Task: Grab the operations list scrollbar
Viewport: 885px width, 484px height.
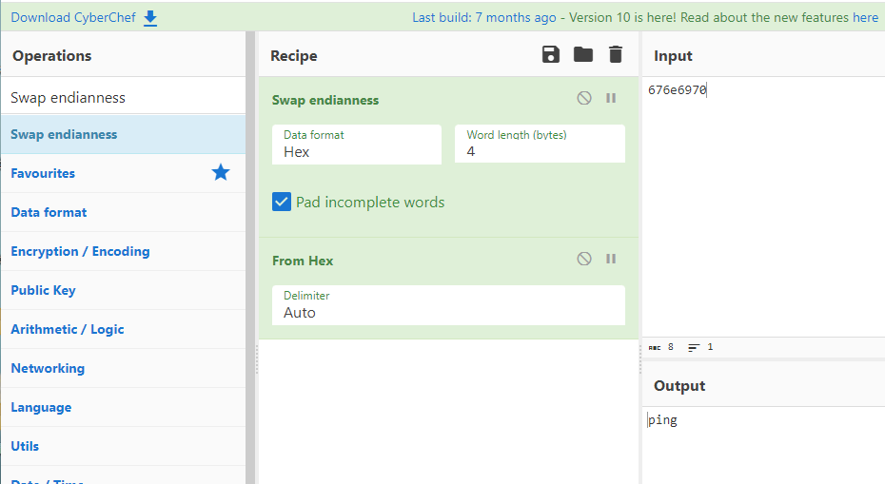Action: coord(250,258)
